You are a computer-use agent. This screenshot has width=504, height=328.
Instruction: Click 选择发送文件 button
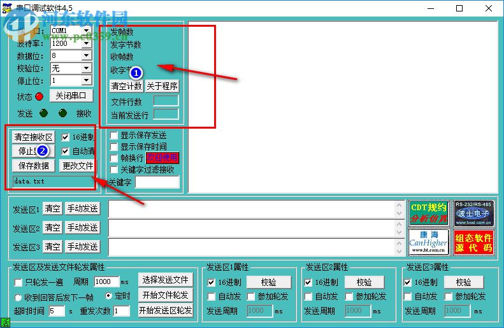(x=166, y=280)
